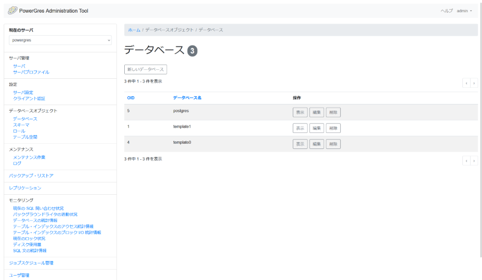Click 新しいデータベース button
This screenshot has height=280, width=482.
click(146, 70)
